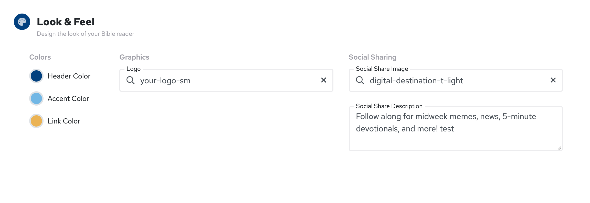Viewport: 590px width, 203px height.
Task: Click the Social Share Description field label
Action: pos(389,106)
